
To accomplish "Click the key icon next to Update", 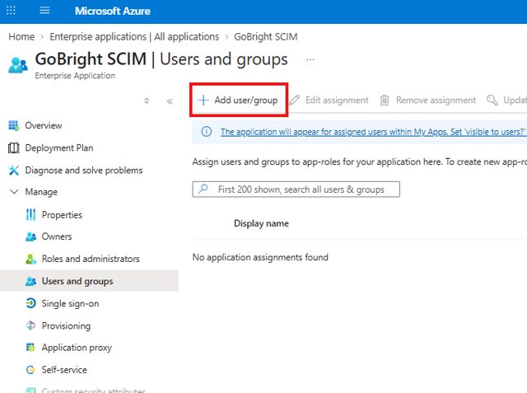I will (x=492, y=100).
